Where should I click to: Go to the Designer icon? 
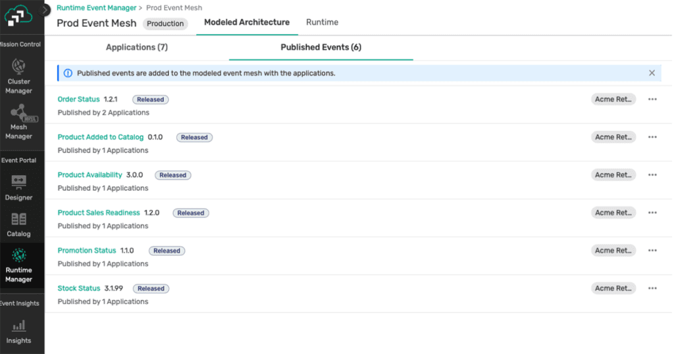(x=18, y=186)
